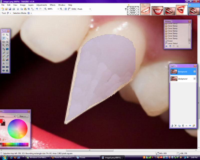
Task: Select the Color Picker eyedropper tool
Action: 7,56
